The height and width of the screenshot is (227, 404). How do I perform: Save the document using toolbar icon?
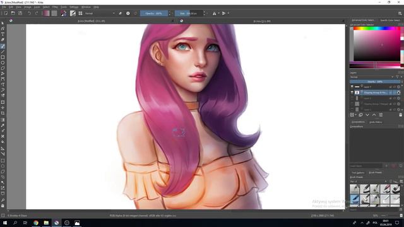click(20, 13)
